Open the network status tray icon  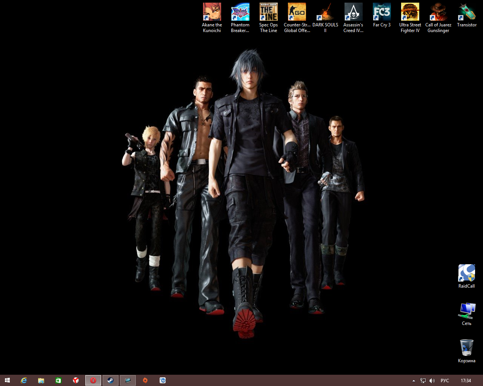click(423, 381)
